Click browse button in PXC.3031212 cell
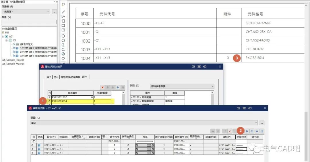This screenshot has width=310, height=162. (92, 97)
